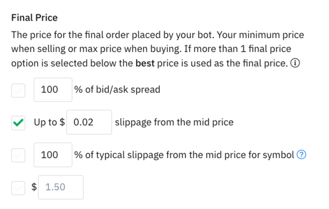
Task: Click the typical slippage percentage input
Action: (53, 155)
